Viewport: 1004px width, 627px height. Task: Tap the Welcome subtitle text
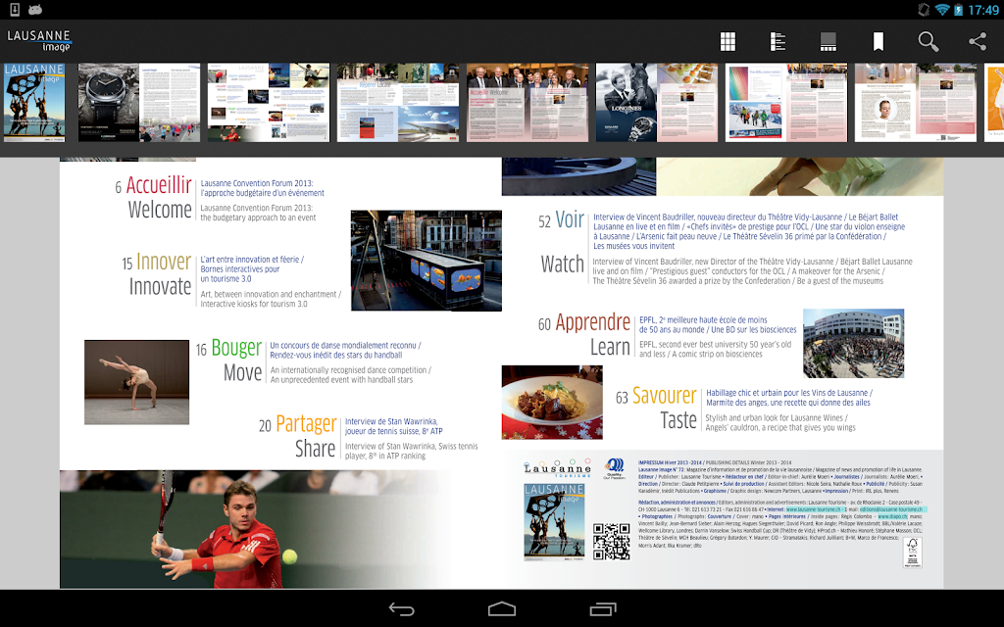click(160, 210)
